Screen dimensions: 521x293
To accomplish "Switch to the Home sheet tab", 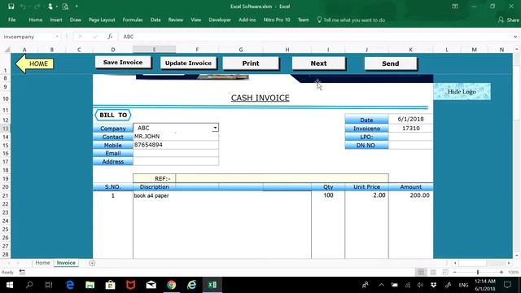I will pos(42,263).
